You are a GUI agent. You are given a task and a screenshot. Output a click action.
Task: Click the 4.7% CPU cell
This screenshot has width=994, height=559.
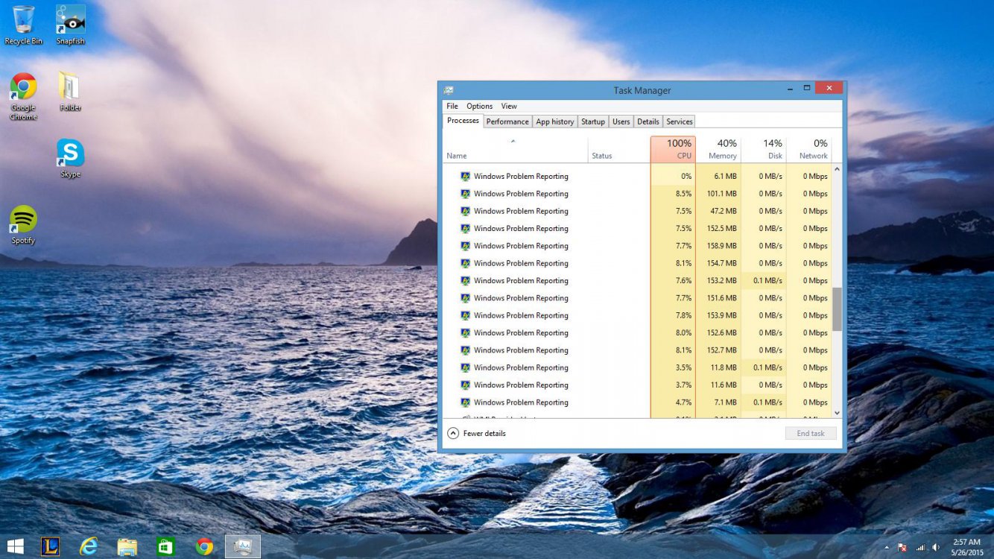673,402
